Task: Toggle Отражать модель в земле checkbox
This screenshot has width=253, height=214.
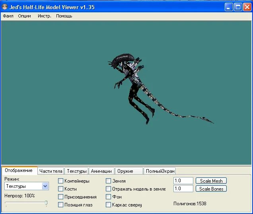Action: [x=109, y=189]
